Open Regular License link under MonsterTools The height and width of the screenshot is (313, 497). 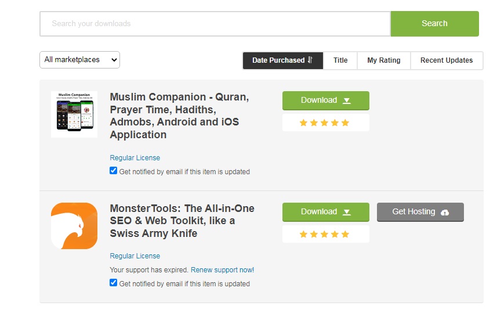coord(135,256)
